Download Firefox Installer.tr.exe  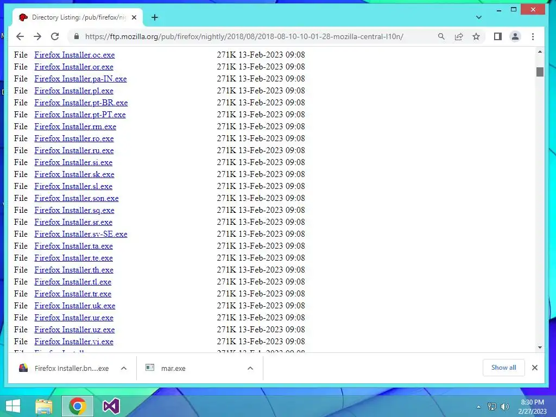tap(73, 294)
